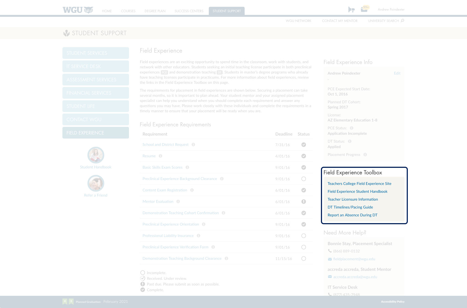467x308 pixels.
Task: Open the Success Centers tab
Action: (189, 11)
